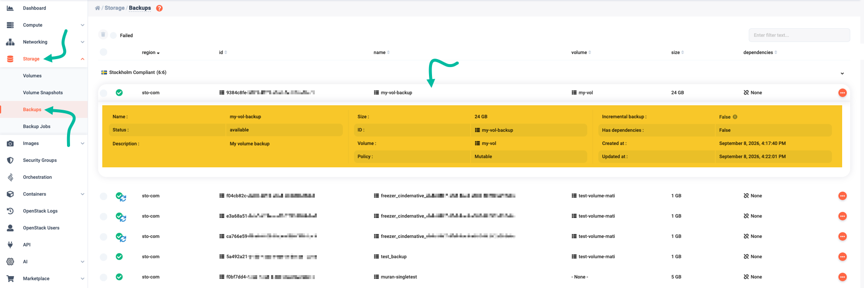Image resolution: width=864 pixels, height=288 pixels.
Task: Select checkbox for test_backup row
Action: [x=103, y=257]
